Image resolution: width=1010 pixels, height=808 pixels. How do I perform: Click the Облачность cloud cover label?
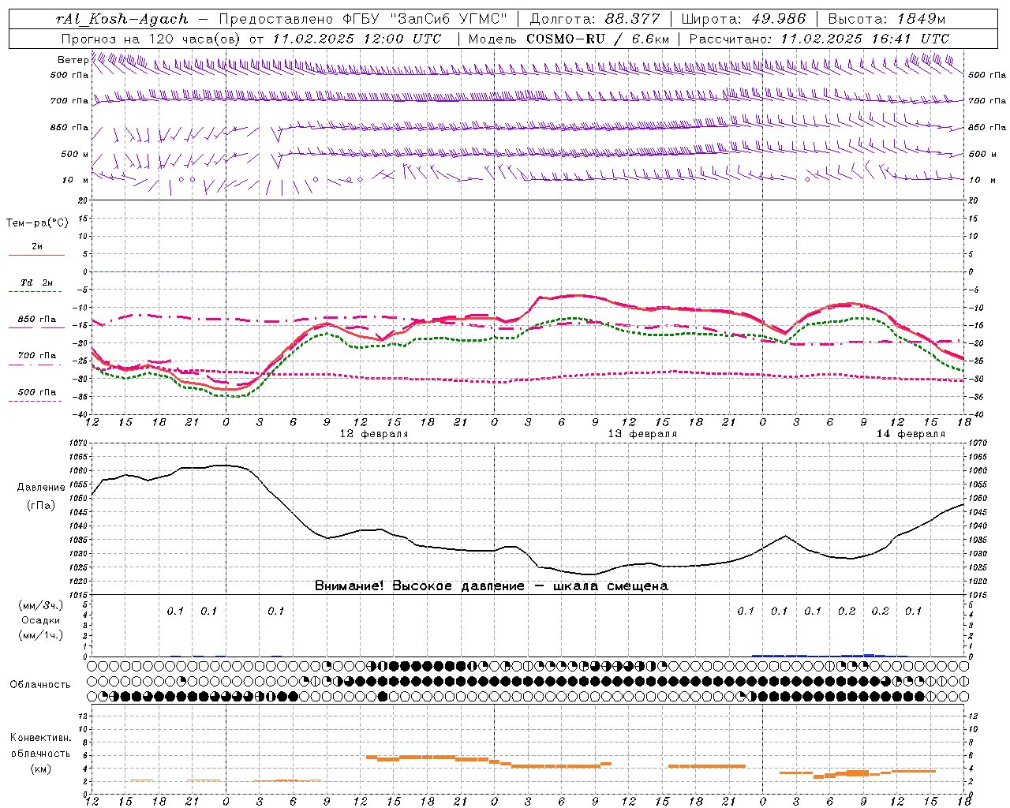coord(40,685)
